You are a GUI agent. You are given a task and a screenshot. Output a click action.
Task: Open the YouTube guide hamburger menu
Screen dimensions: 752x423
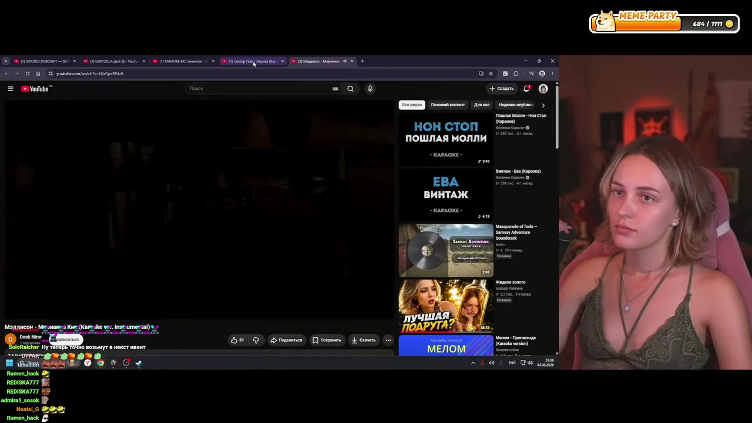coord(10,89)
